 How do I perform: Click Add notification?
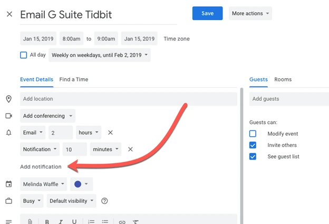tap(41, 166)
